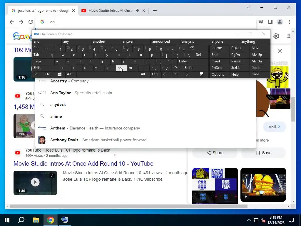The width and height of the screenshot is (301, 226).
Task: Open the Chrome three-dot menu
Action: tap(289, 22)
